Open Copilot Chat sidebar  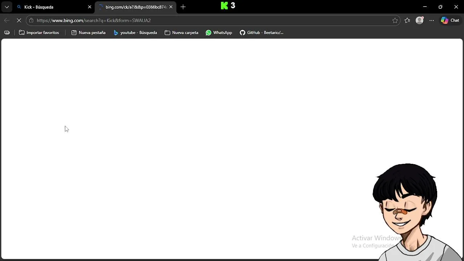(450, 20)
